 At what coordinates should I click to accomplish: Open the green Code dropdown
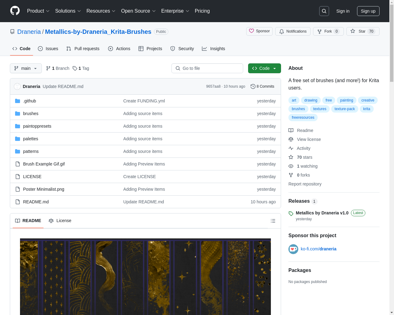pyautogui.click(x=264, y=68)
